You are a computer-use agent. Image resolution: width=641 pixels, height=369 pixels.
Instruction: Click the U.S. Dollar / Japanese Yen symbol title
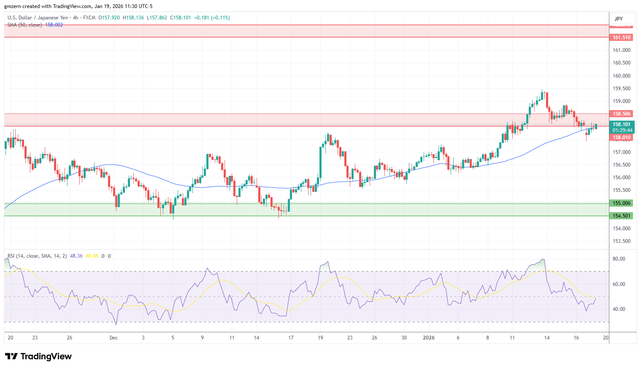click(x=38, y=18)
